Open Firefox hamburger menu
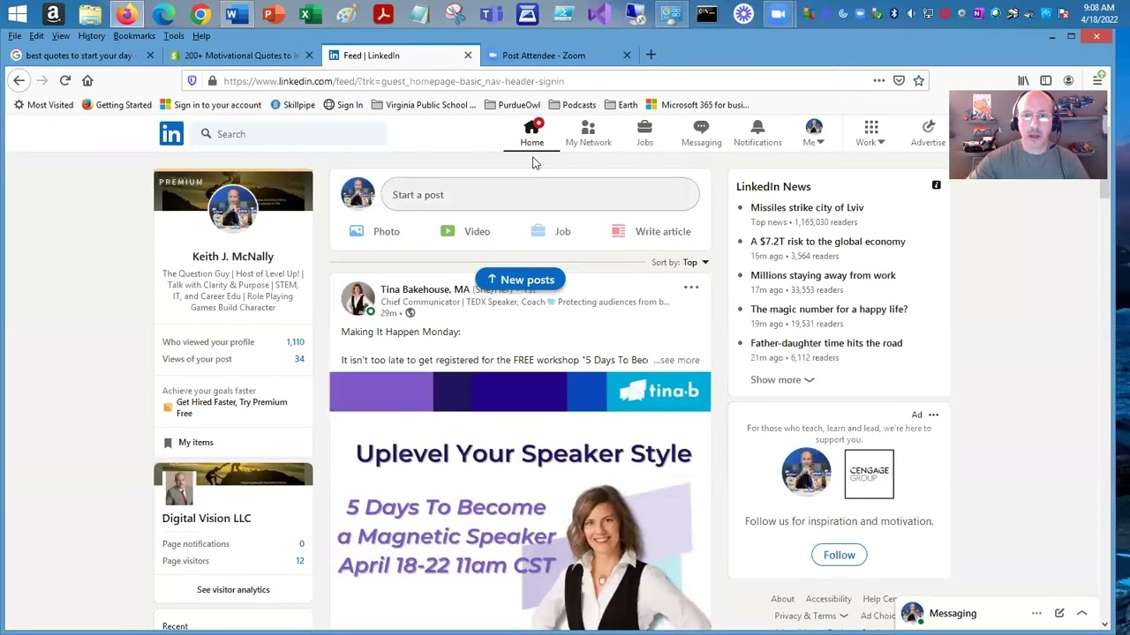Screen dimensions: 1130x635 pyautogui.click(x=1097, y=80)
